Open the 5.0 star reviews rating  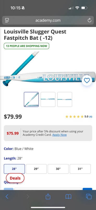point(79,117)
